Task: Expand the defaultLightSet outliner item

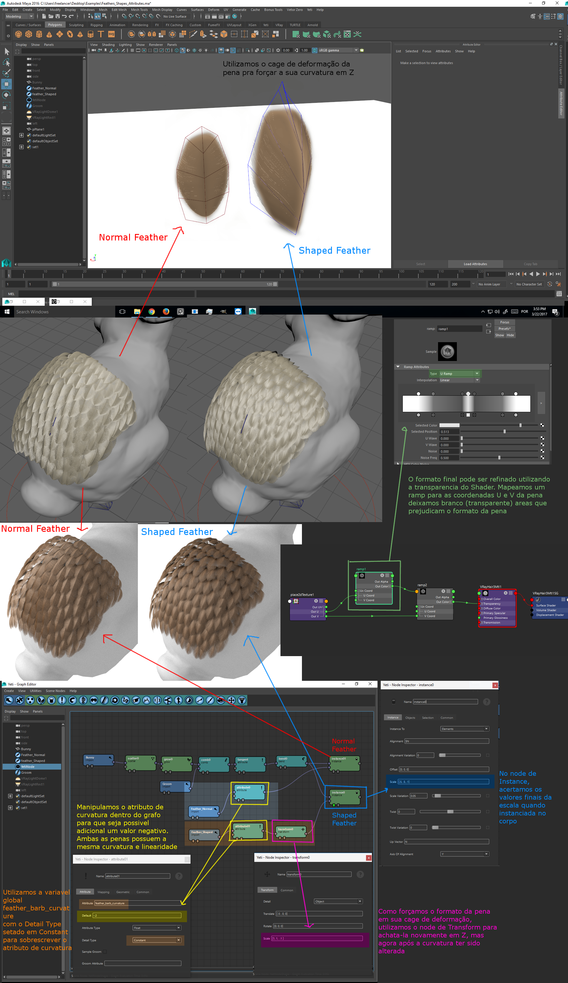Action: (x=21, y=135)
